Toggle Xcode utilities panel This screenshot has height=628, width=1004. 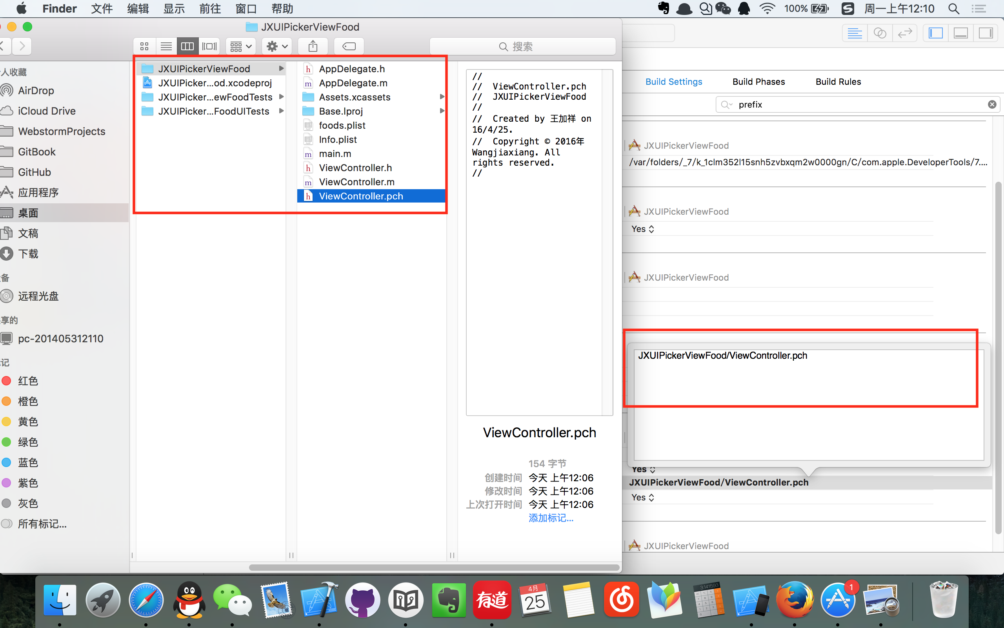pos(985,33)
